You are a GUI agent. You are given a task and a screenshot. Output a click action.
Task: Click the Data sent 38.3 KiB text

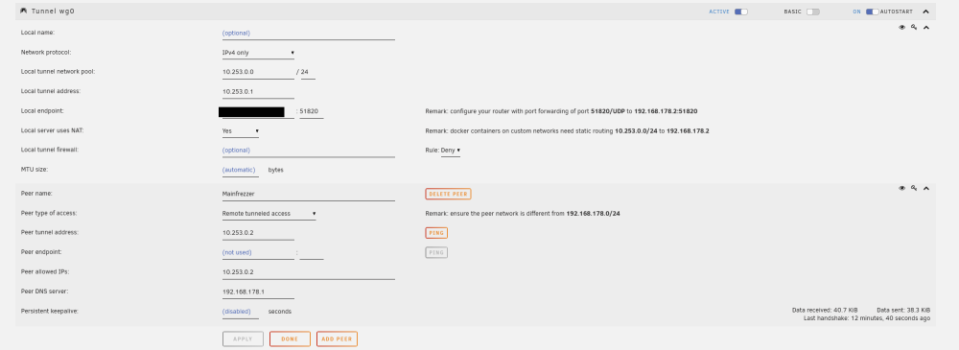[x=903, y=311]
